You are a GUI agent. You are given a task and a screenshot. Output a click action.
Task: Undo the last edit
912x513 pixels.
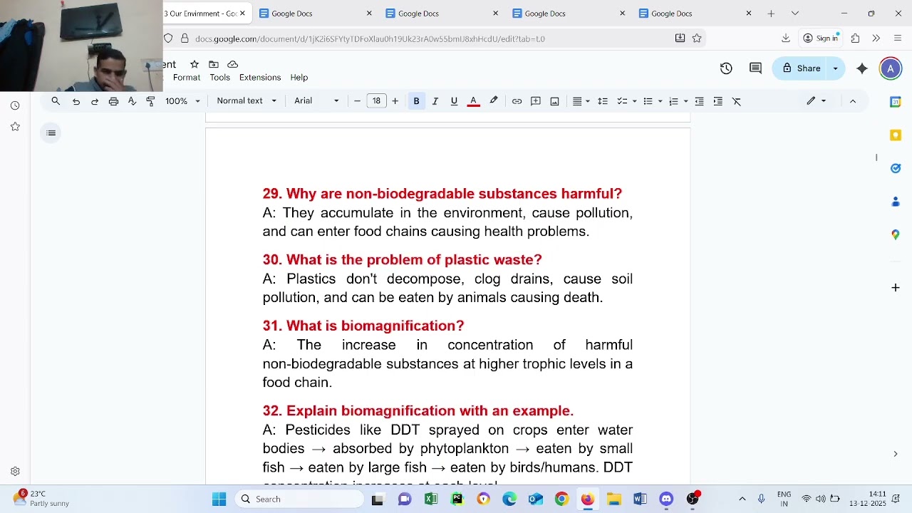point(76,101)
